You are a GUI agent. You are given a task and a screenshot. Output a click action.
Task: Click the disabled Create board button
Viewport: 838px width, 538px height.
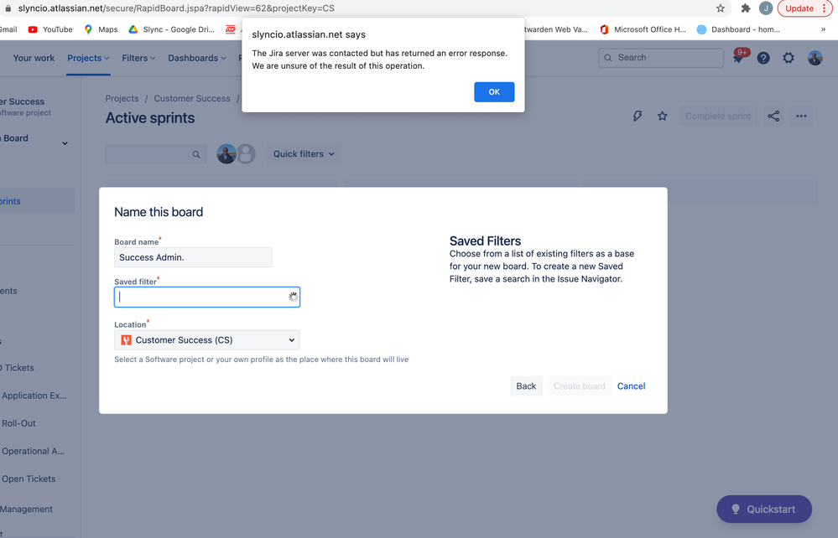click(x=579, y=385)
